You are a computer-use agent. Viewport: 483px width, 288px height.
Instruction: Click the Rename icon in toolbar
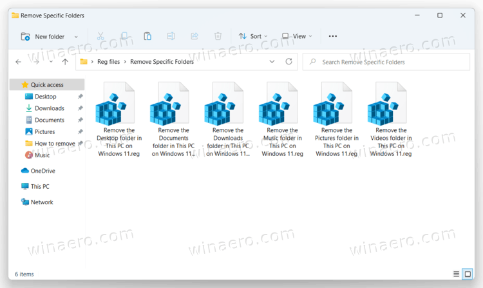171,36
